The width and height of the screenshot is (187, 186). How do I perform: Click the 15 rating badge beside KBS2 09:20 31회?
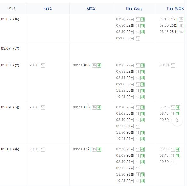point(94,107)
